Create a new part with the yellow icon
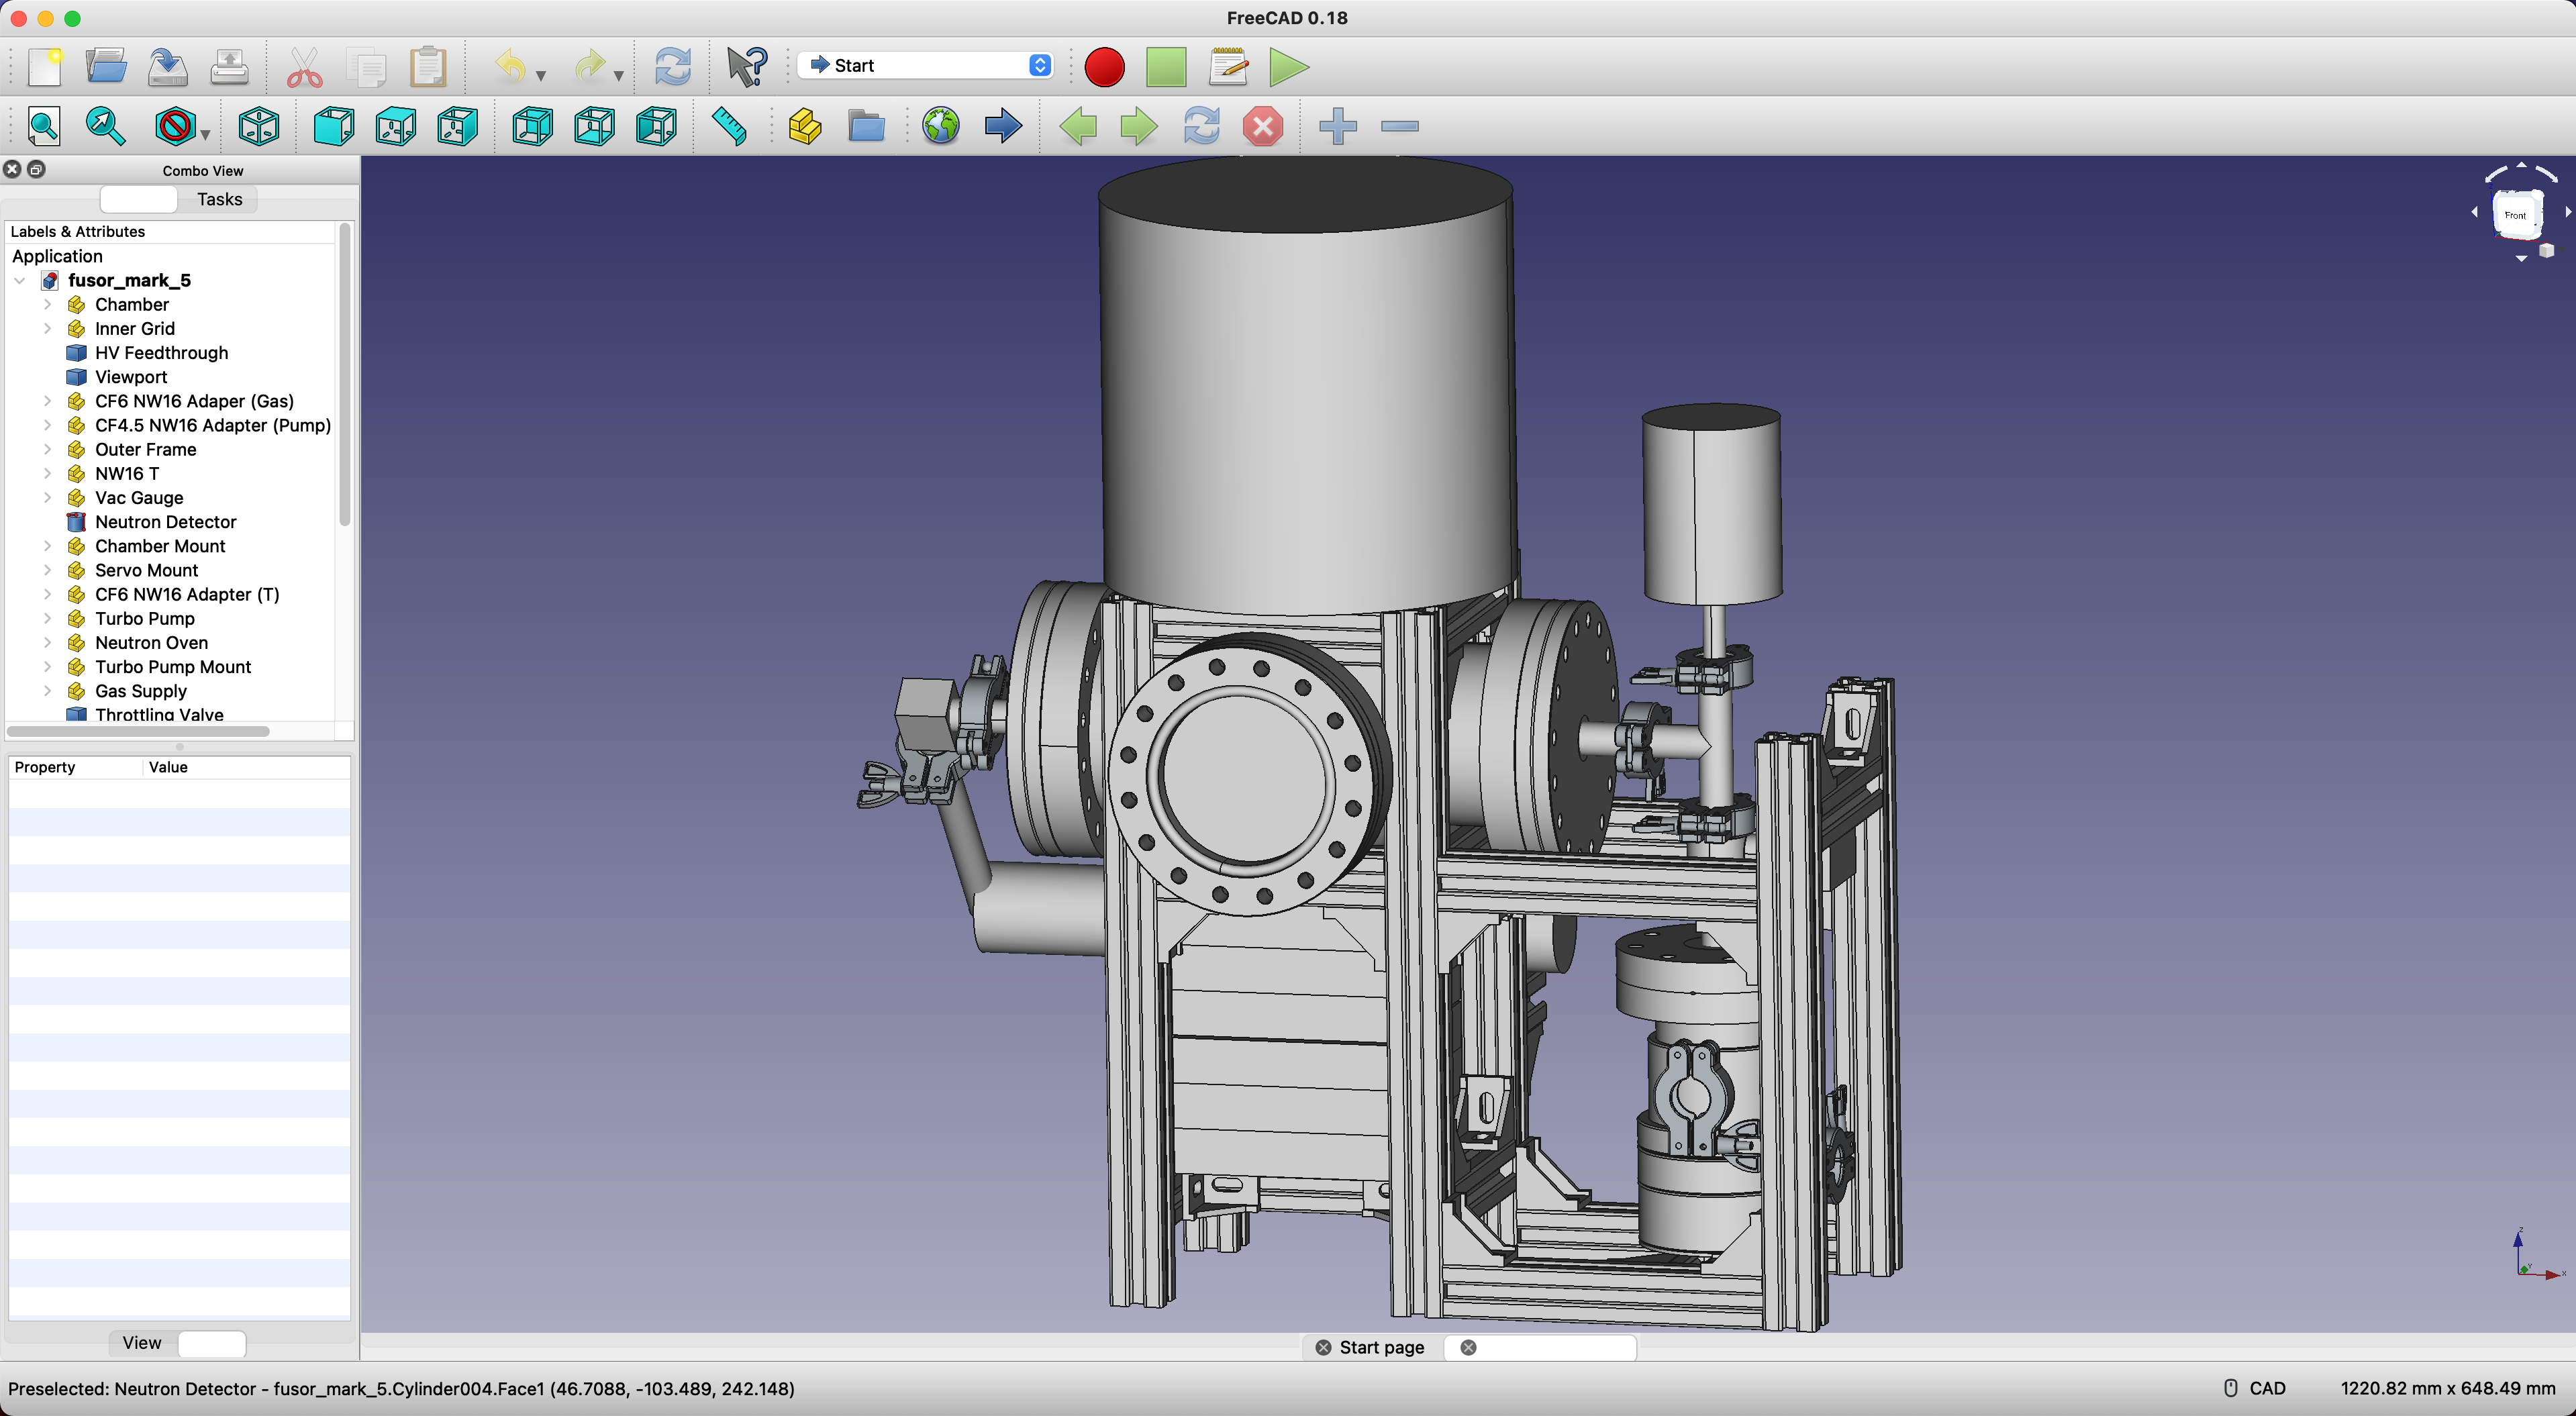Viewport: 2576px width, 1416px height. (x=805, y=126)
